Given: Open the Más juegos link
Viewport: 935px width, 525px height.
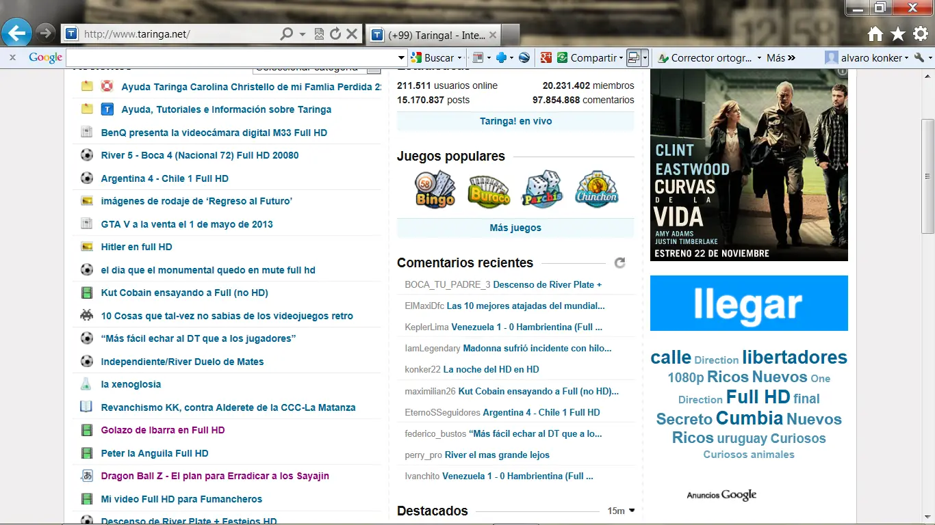Looking at the screenshot, I should click(x=515, y=228).
